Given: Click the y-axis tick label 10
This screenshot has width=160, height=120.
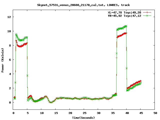Looking at the screenshot, I should point(9,31).
